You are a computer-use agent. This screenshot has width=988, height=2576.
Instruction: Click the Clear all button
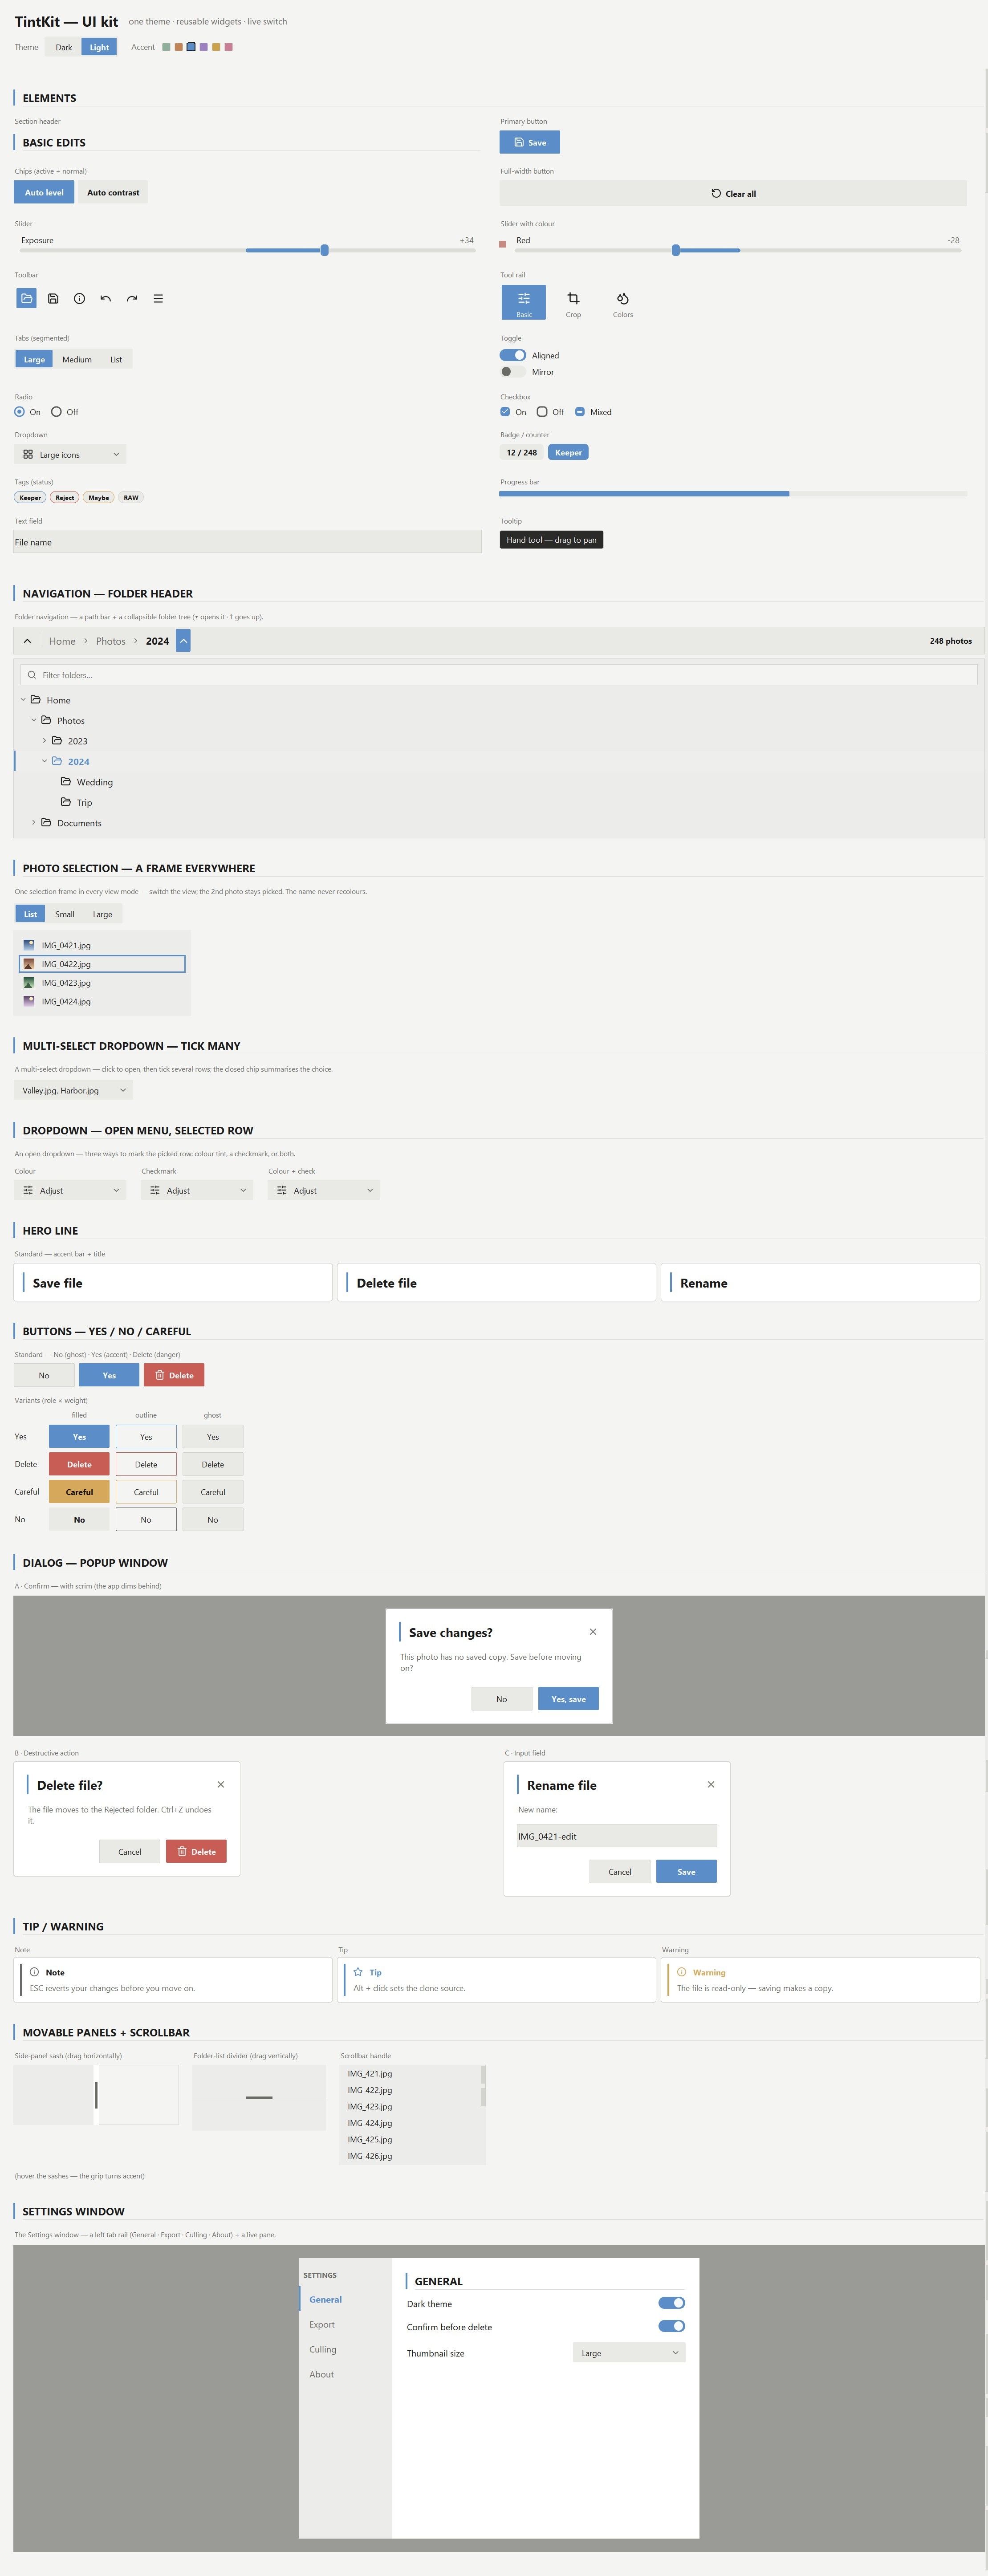point(733,193)
